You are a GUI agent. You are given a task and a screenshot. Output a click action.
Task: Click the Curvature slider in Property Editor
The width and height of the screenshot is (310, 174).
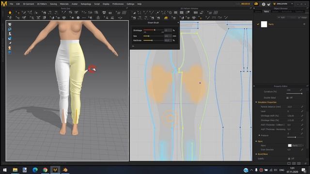pos(294,93)
